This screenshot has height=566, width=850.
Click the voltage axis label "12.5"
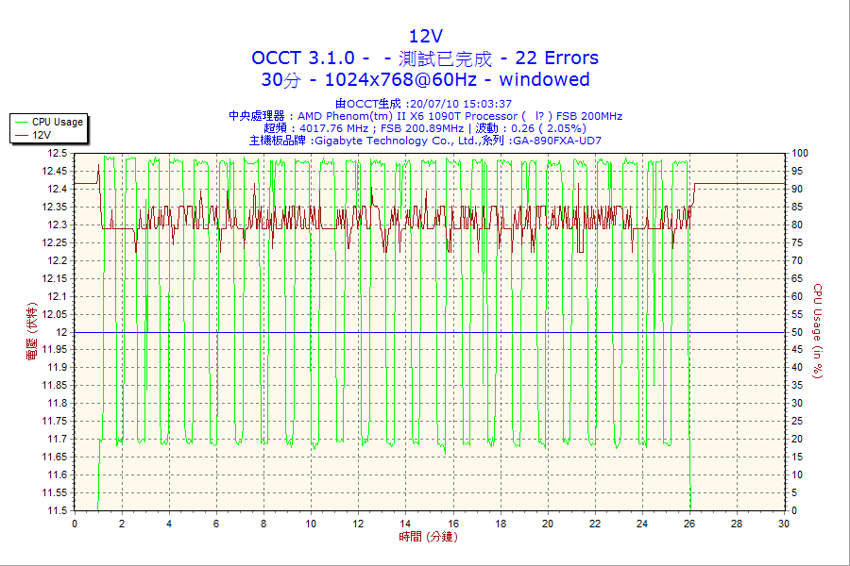click(x=58, y=153)
